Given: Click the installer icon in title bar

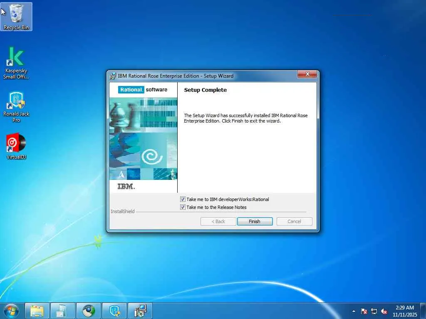Looking at the screenshot, I should coord(113,76).
